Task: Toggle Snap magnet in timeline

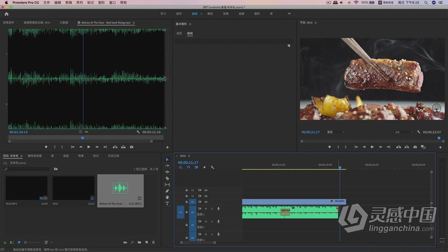Action: pyautogui.click(x=188, y=168)
